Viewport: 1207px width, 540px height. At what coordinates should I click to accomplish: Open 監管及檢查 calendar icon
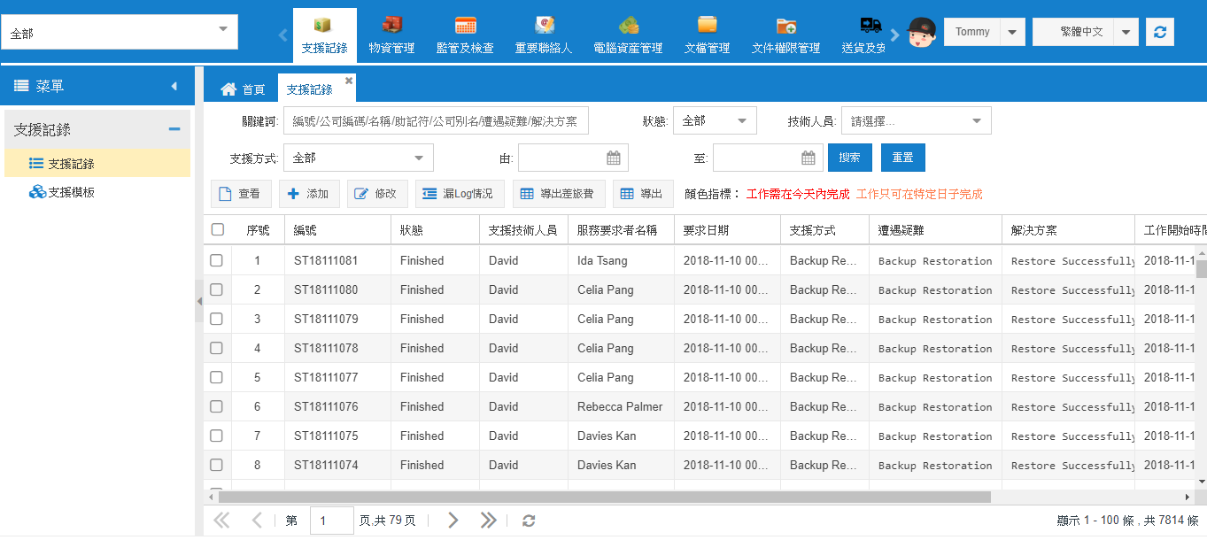point(465,26)
